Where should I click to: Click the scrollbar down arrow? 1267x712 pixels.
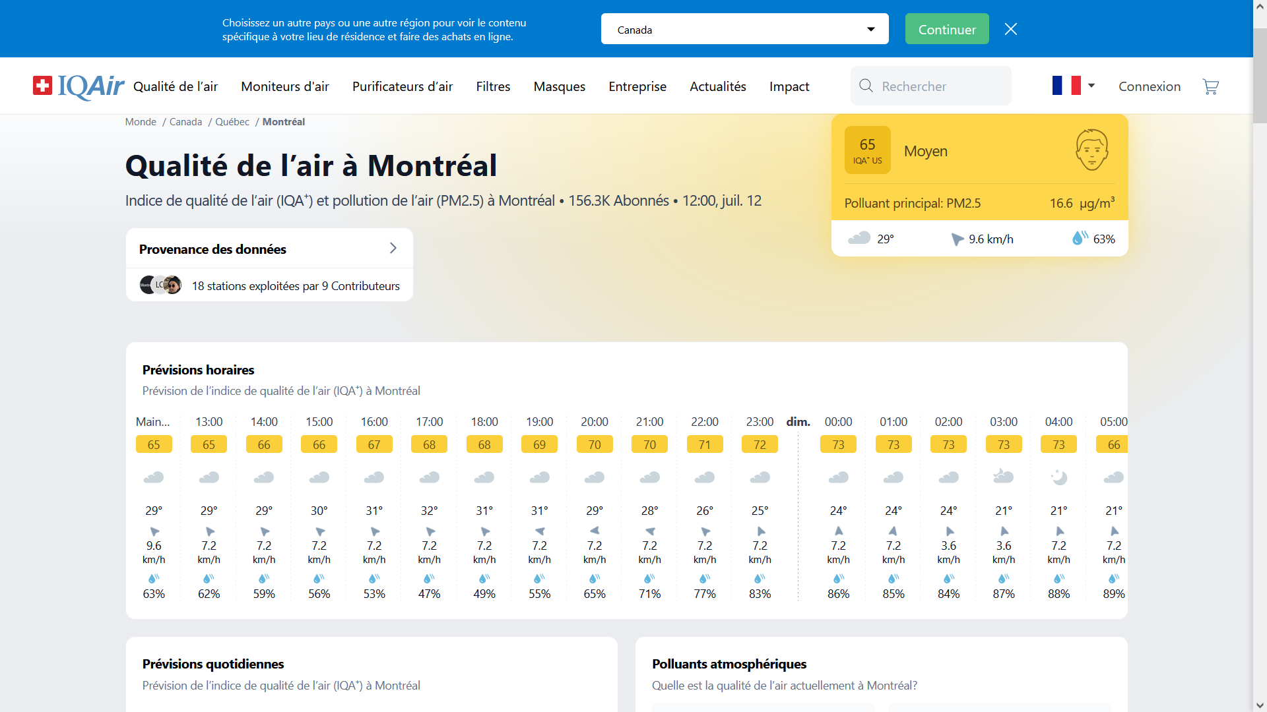(1260, 705)
